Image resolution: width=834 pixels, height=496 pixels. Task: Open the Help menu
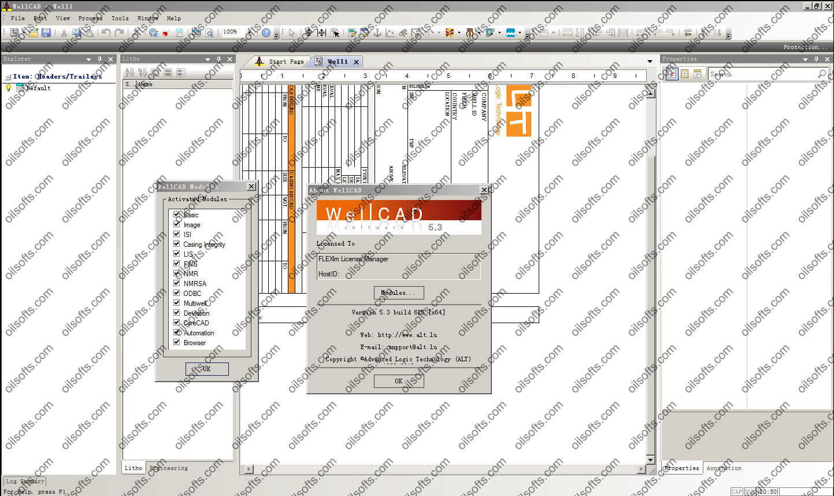click(x=174, y=18)
